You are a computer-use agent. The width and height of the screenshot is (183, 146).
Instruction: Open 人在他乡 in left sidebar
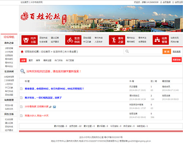click(9, 84)
